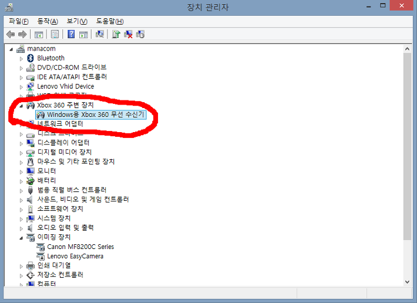Open the Properties sheet toolbar icon
This screenshot has height=303, width=417.
pyautogui.click(x=55, y=34)
